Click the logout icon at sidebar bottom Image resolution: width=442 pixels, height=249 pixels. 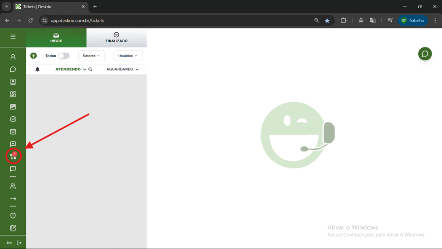pos(19,243)
